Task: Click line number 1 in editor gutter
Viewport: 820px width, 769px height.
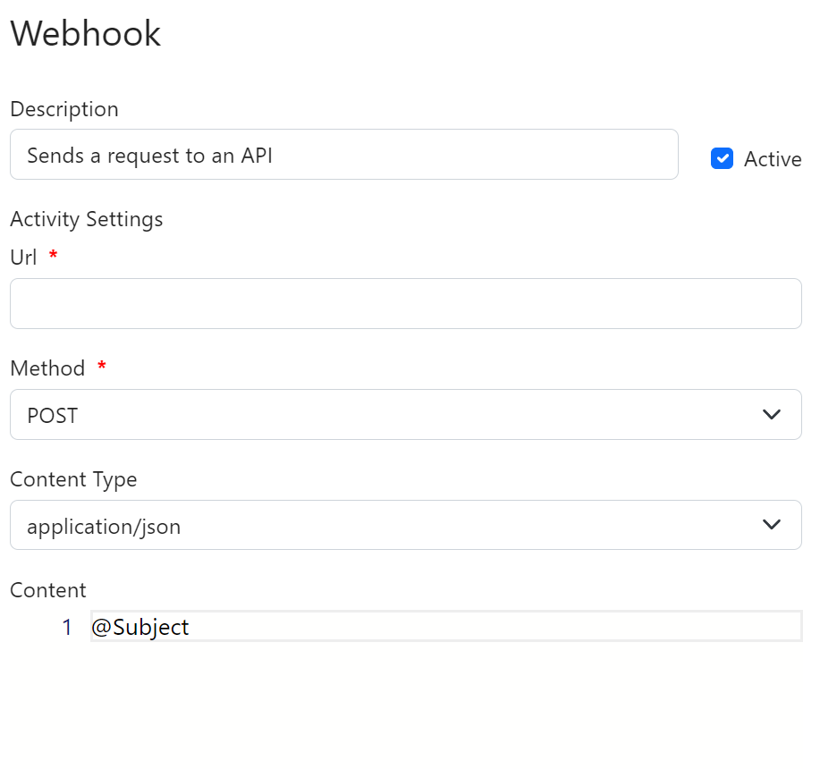Action: (66, 627)
